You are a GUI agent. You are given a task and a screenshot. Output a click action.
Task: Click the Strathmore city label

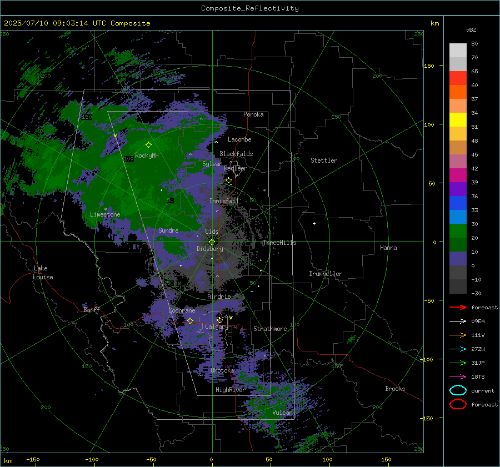[x=270, y=329]
